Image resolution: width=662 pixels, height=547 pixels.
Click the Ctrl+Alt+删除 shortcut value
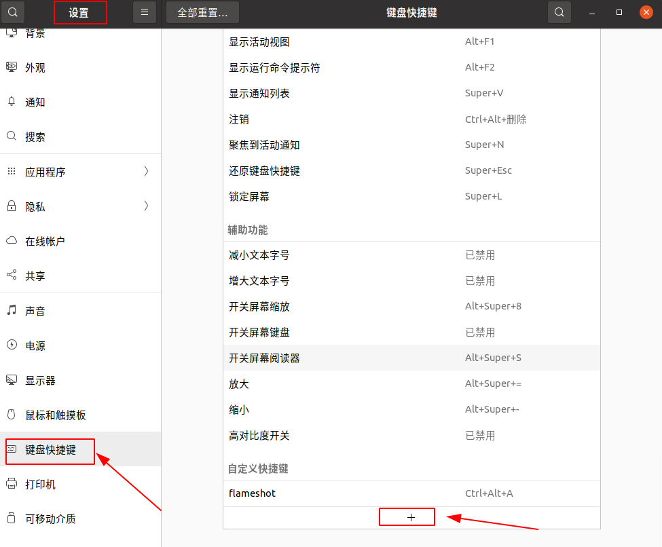pos(496,119)
